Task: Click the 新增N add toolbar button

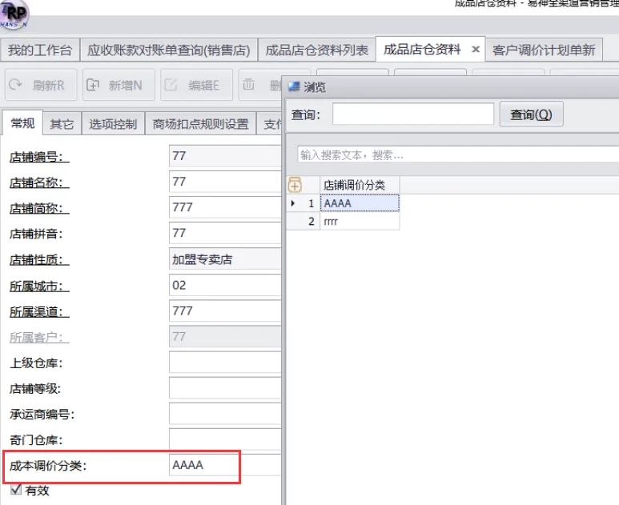Action: (x=114, y=85)
